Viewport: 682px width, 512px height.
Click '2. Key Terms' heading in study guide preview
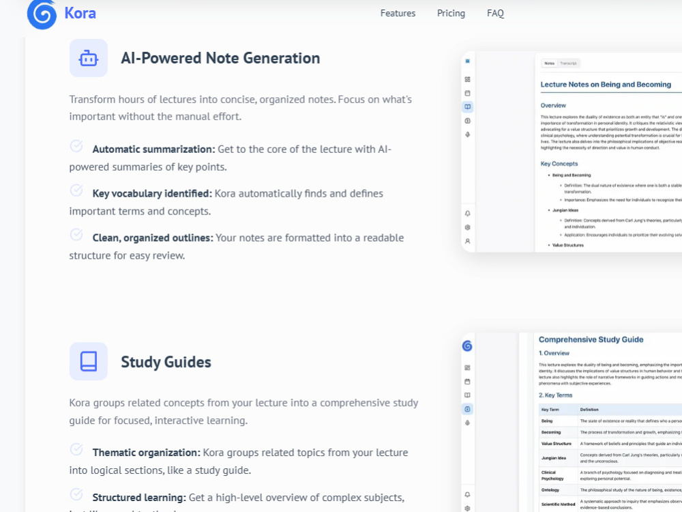555,395
